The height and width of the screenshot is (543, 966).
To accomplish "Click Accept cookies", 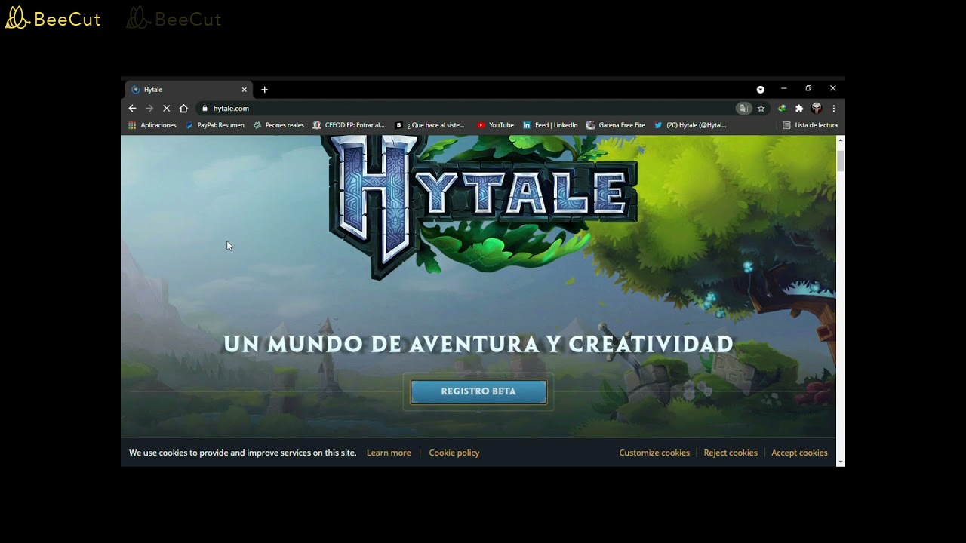I will pos(799,452).
